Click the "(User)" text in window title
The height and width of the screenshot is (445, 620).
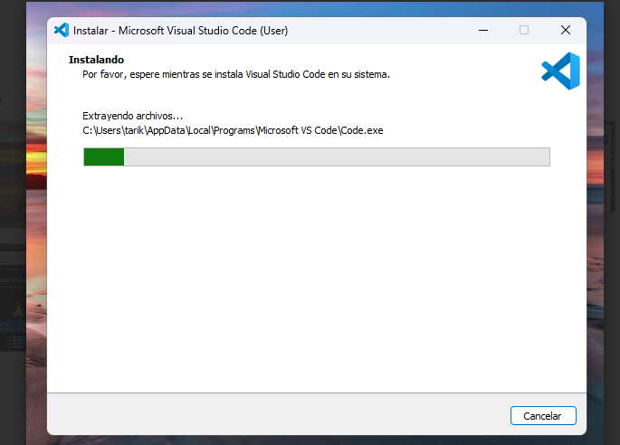click(273, 31)
